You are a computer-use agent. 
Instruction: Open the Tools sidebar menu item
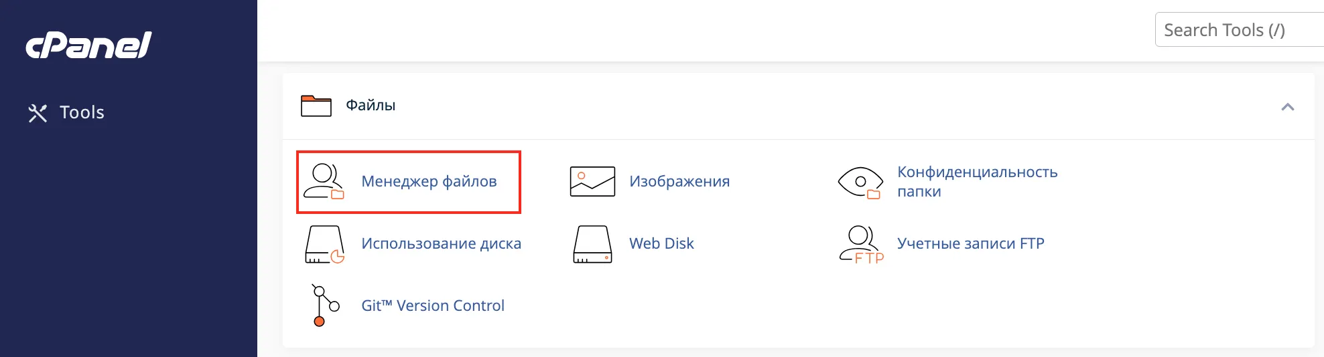82,112
